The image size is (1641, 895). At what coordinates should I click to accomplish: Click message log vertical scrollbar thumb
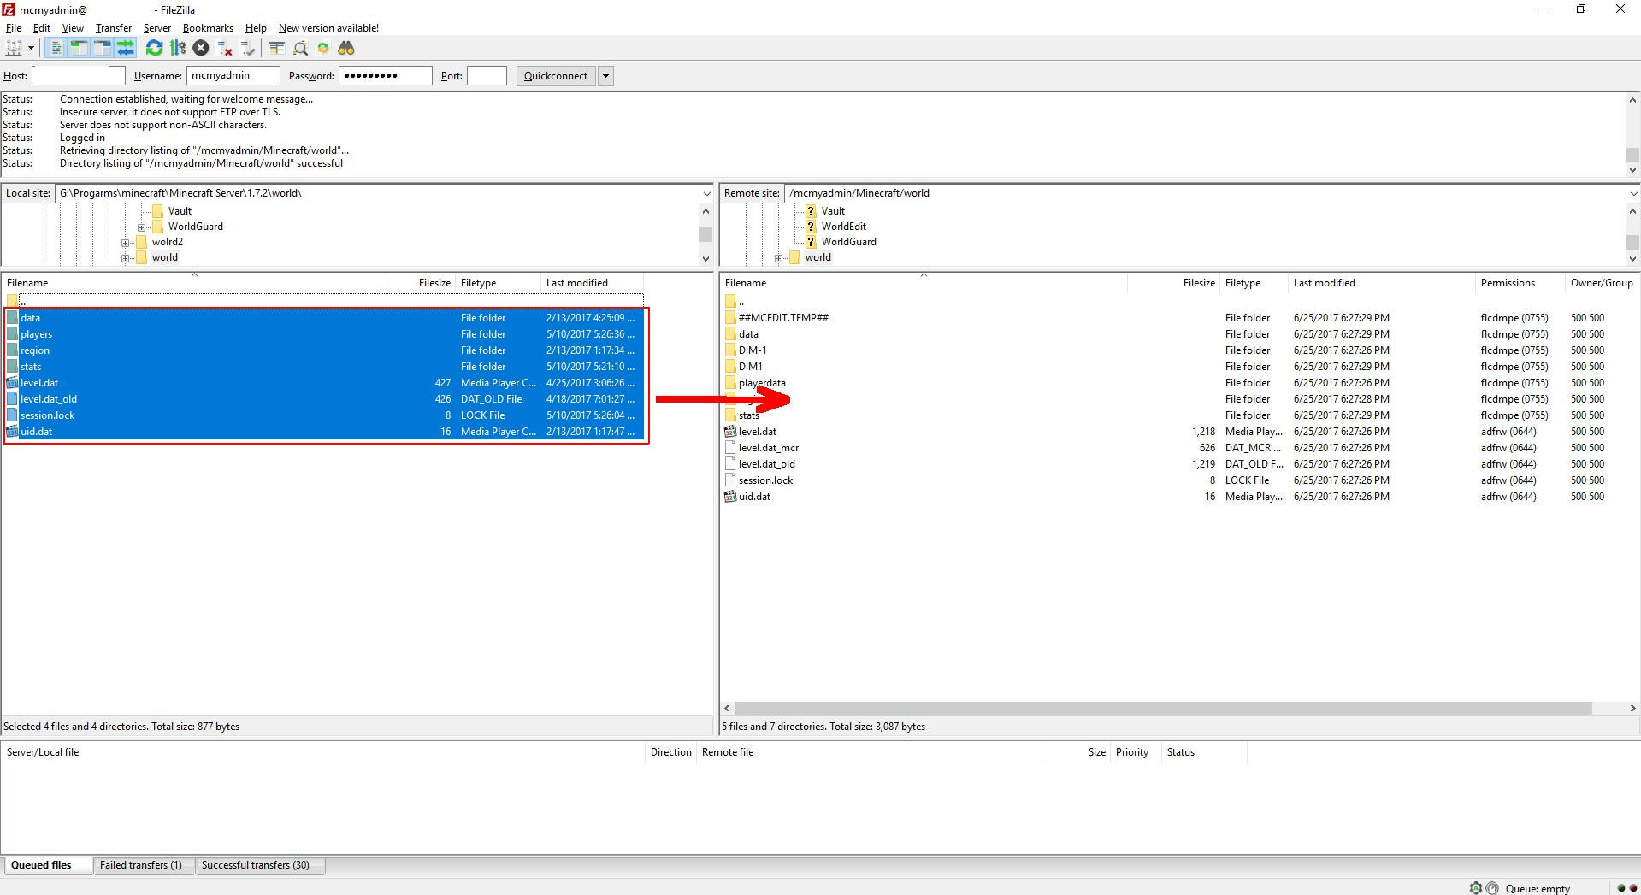pyautogui.click(x=1632, y=155)
